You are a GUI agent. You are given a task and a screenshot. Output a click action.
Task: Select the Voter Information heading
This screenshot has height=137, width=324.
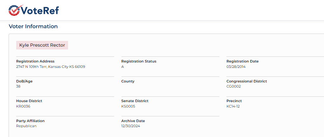[x=33, y=26]
